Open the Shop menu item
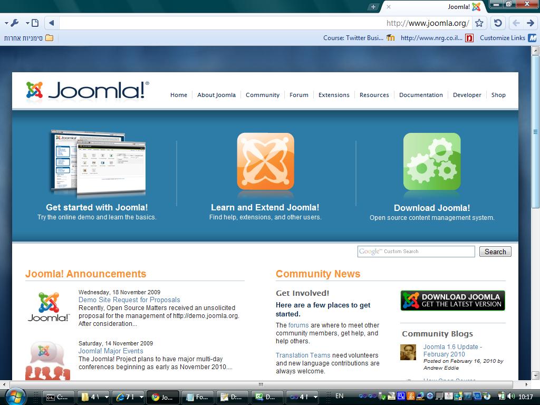The height and width of the screenshot is (405, 540). point(498,95)
